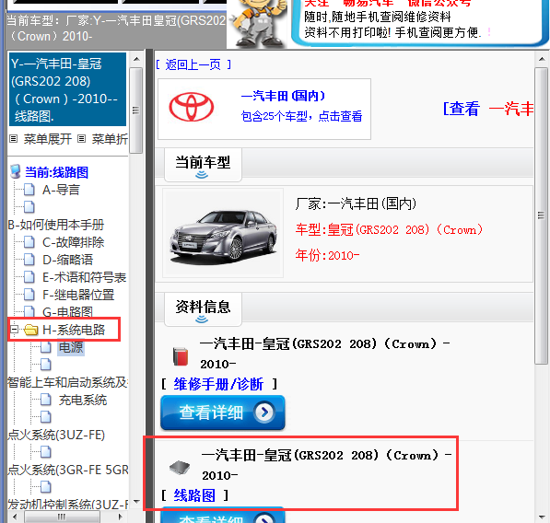Screen dimensions: 550x523
Task: Click the 车型:皇冠(GRS202 208) red text
Action: pyautogui.click(x=389, y=230)
